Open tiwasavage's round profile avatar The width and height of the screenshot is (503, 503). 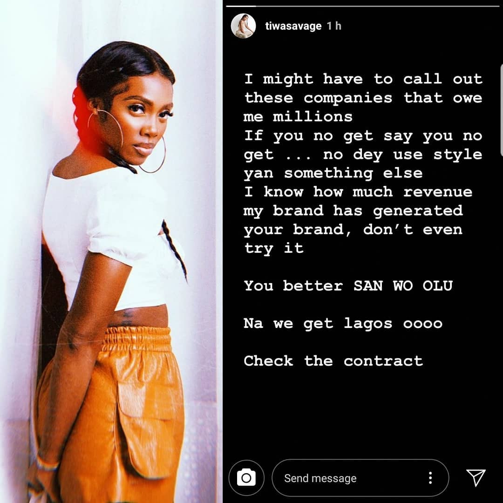[x=244, y=26]
